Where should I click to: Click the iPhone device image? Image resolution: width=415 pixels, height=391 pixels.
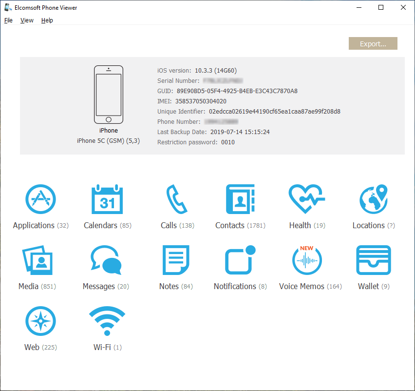109,95
